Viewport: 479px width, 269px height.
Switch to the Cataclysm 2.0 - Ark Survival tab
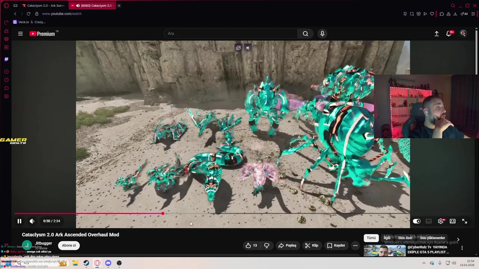(43, 6)
